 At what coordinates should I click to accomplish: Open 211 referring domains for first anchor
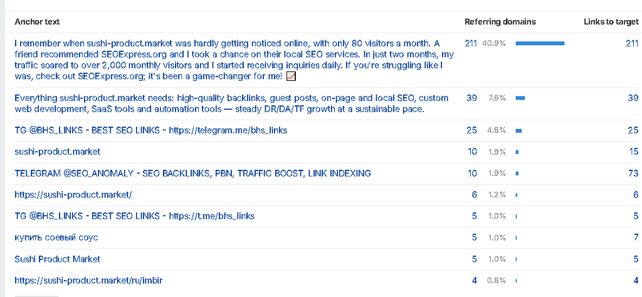[x=471, y=43]
